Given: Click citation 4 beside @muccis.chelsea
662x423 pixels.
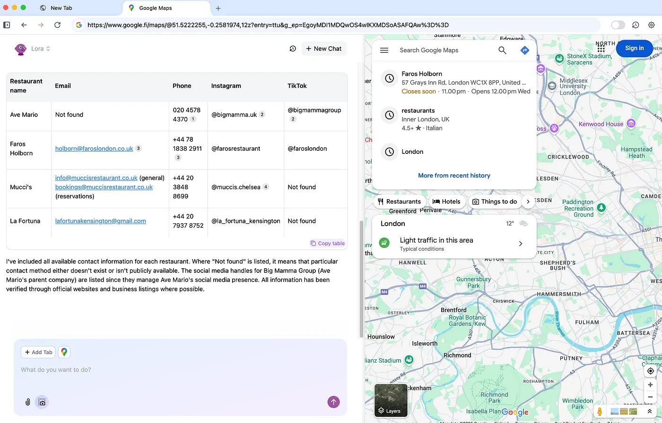Looking at the screenshot, I should tap(266, 187).
